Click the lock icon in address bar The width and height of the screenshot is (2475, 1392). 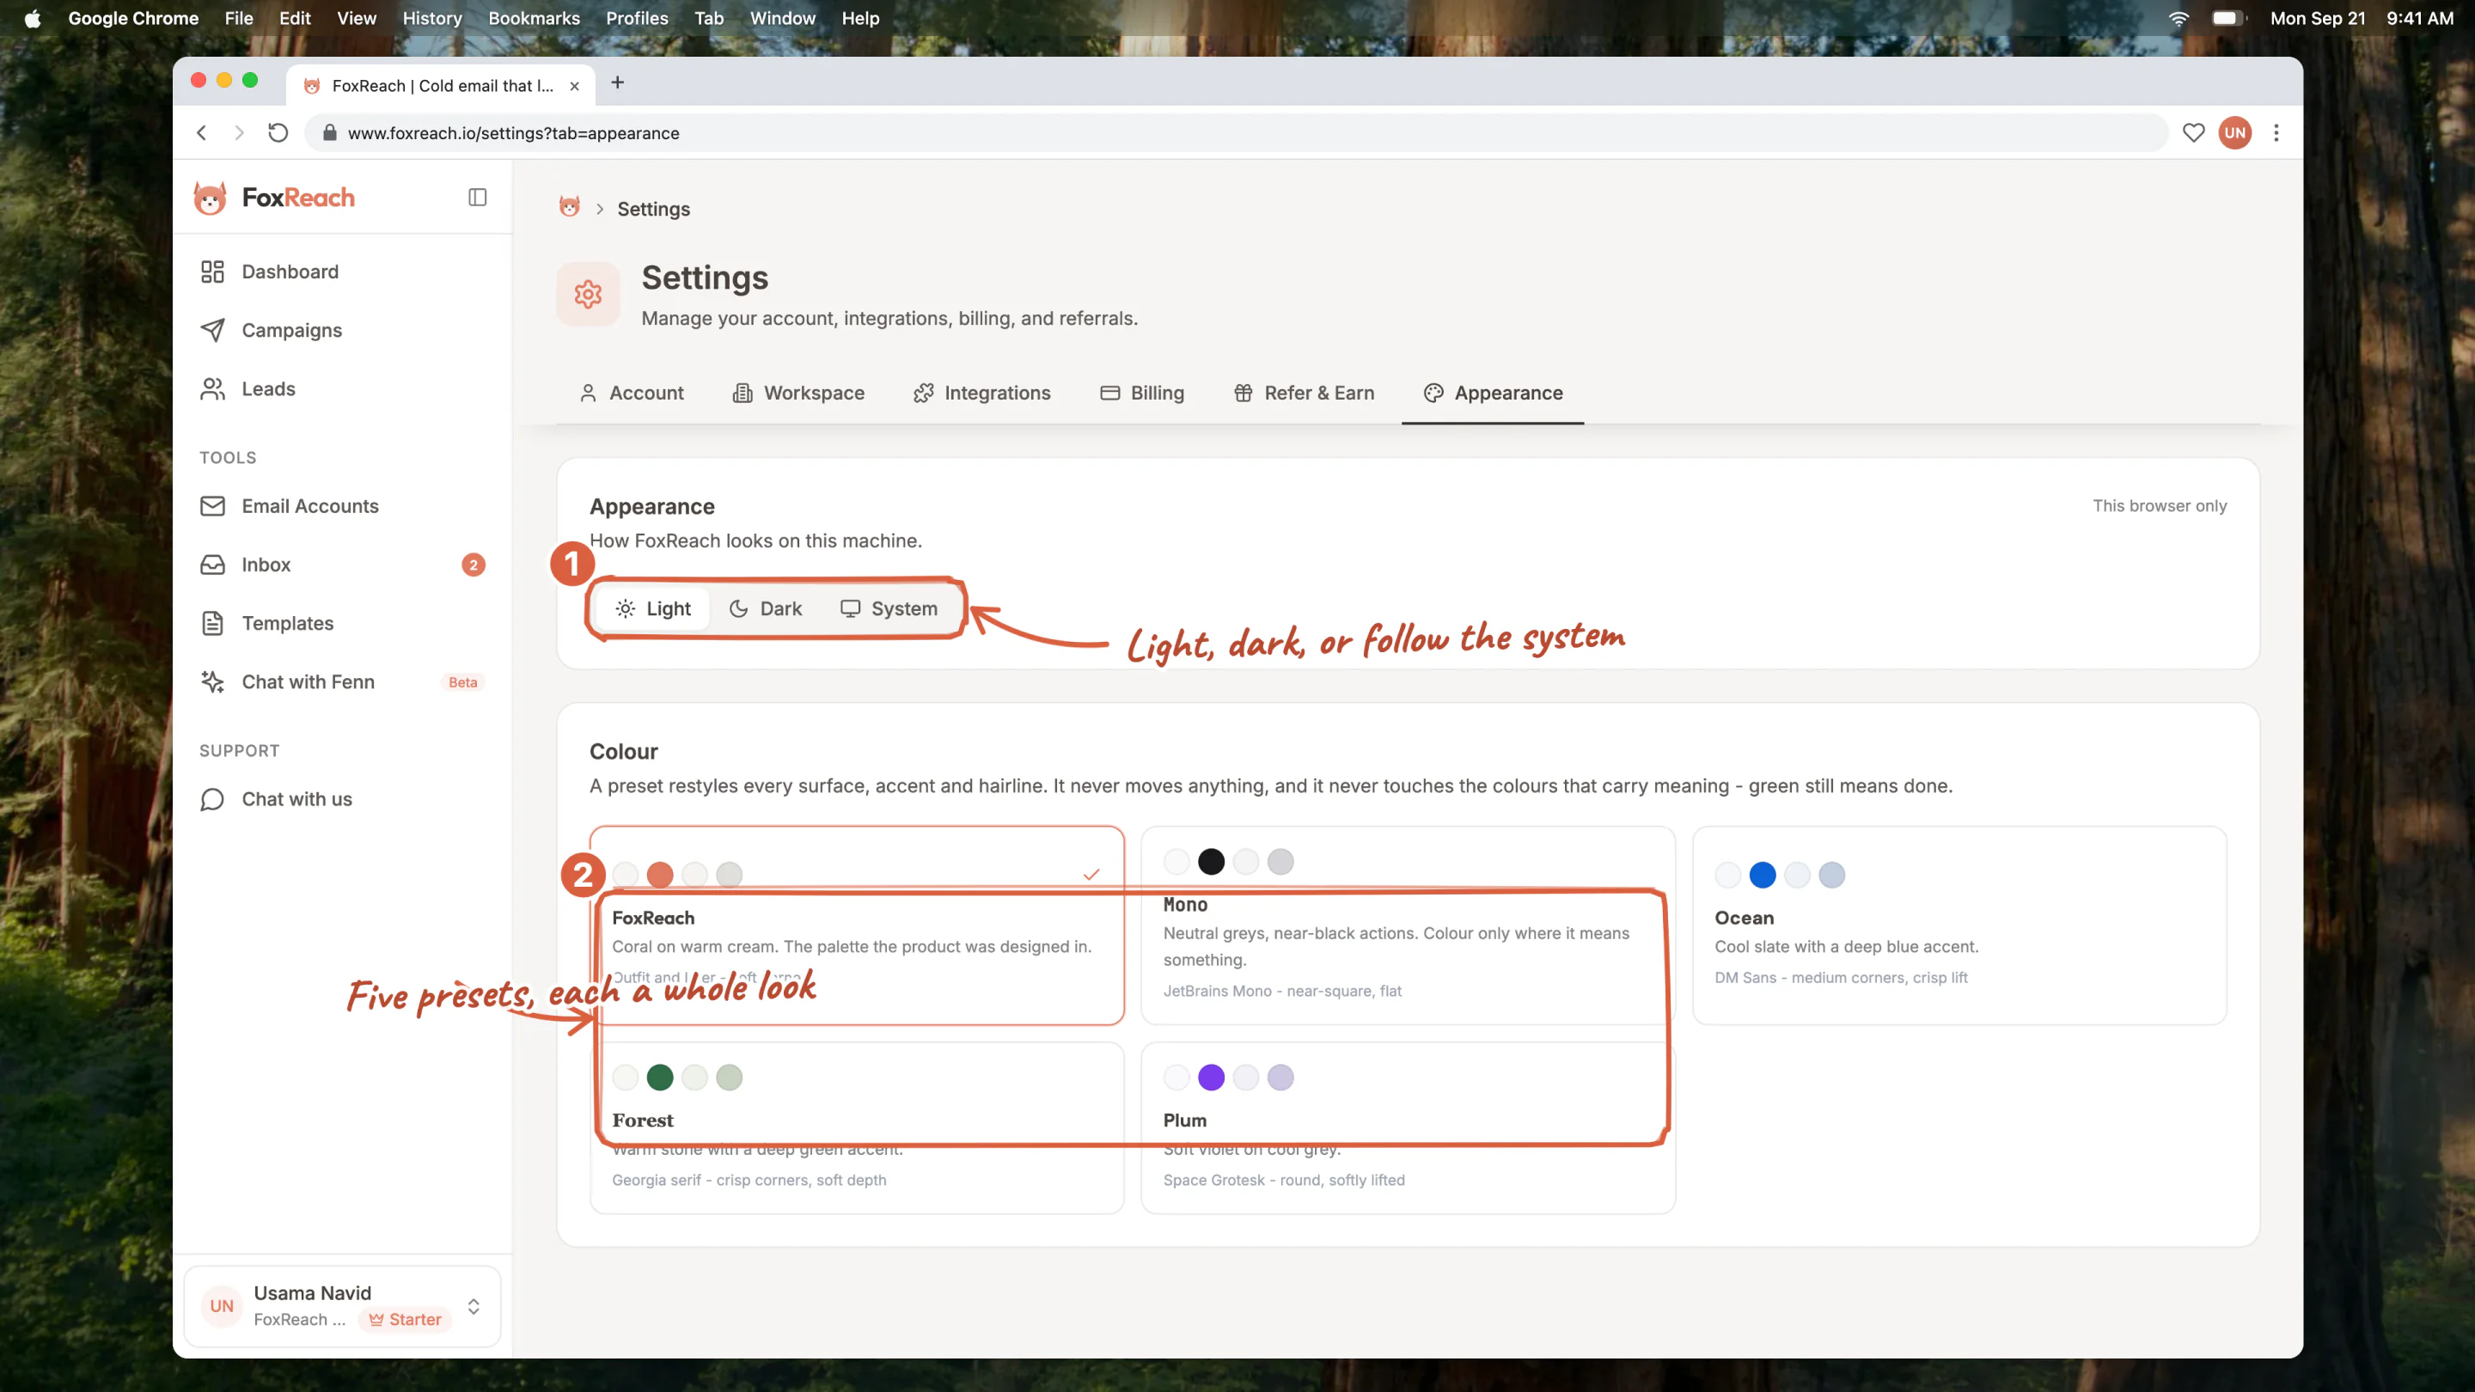click(x=329, y=132)
